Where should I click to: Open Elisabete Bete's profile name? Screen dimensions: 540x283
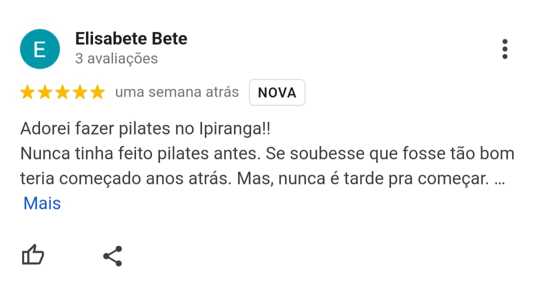131,38
